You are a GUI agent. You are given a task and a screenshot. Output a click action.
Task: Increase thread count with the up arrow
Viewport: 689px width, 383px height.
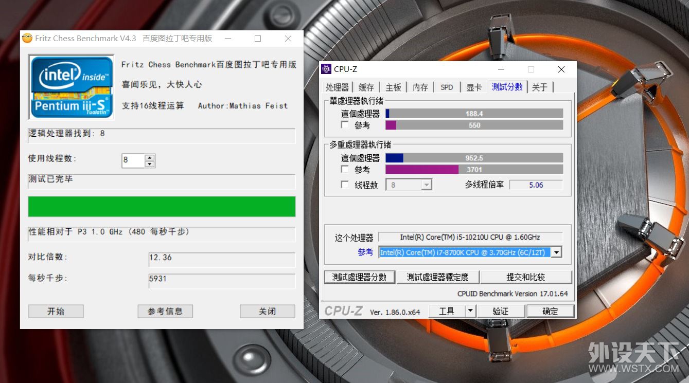(150, 158)
